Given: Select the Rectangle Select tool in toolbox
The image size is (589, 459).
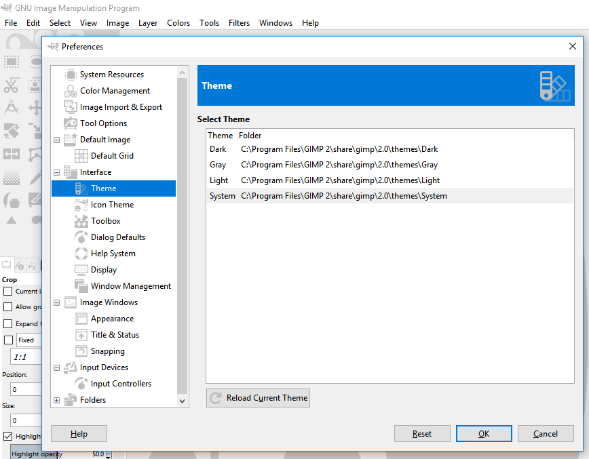Looking at the screenshot, I should click(12, 62).
